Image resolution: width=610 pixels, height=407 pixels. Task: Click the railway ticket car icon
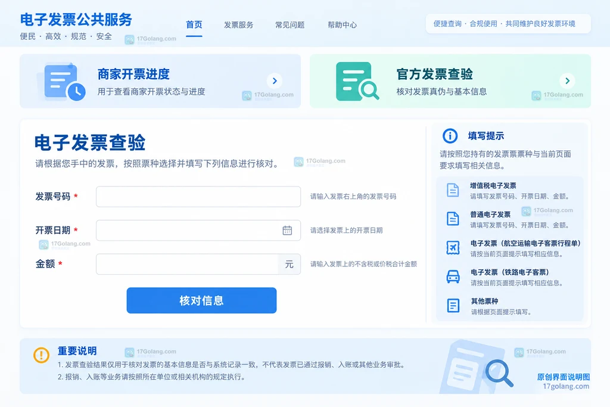pyautogui.click(x=453, y=276)
